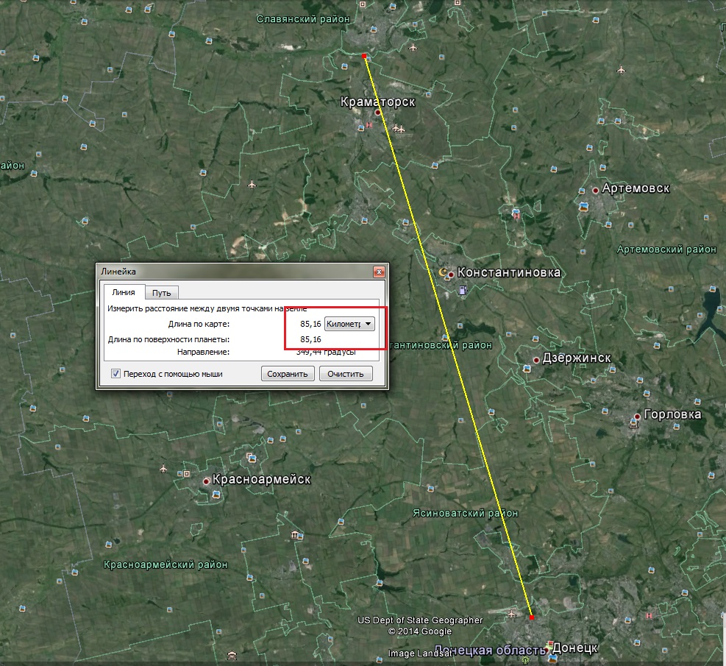This screenshot has width=726, height=666.
Task: Click the mosque crescent icon near Константиновка
Action: click(x=443, y=272)
